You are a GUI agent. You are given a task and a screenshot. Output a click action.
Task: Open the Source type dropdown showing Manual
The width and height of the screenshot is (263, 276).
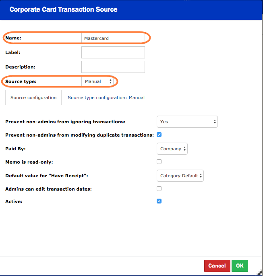point(98,81)
